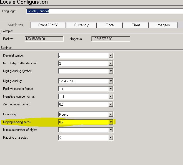Click the "Rounding:" label
This screenshot has width=183, height=165.
[x=10, y=114]
